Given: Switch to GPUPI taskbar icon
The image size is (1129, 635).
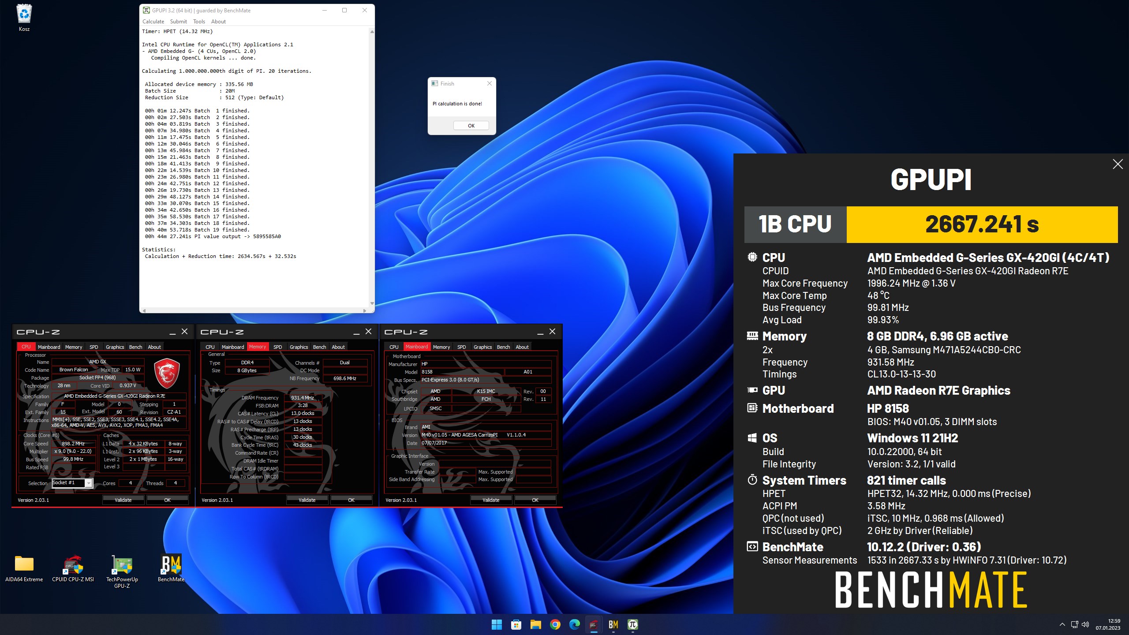Looking at the screenshot, I should [x=632, y=624].
